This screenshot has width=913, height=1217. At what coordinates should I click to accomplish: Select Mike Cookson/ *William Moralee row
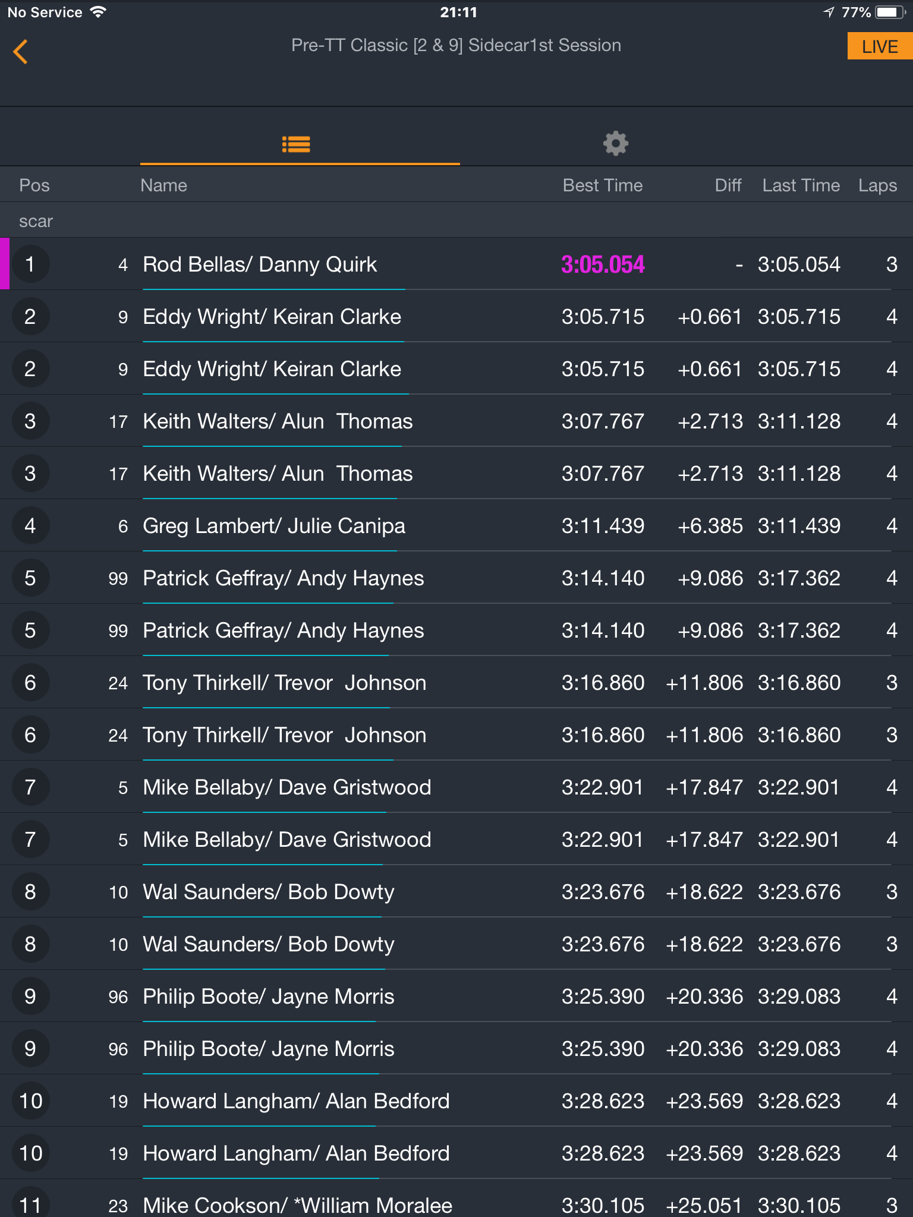click(x=456, y=1200)
